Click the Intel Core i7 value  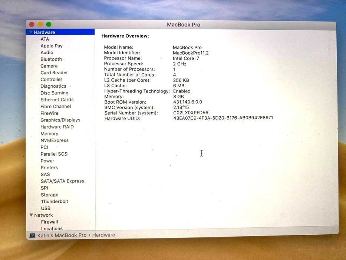186,58
